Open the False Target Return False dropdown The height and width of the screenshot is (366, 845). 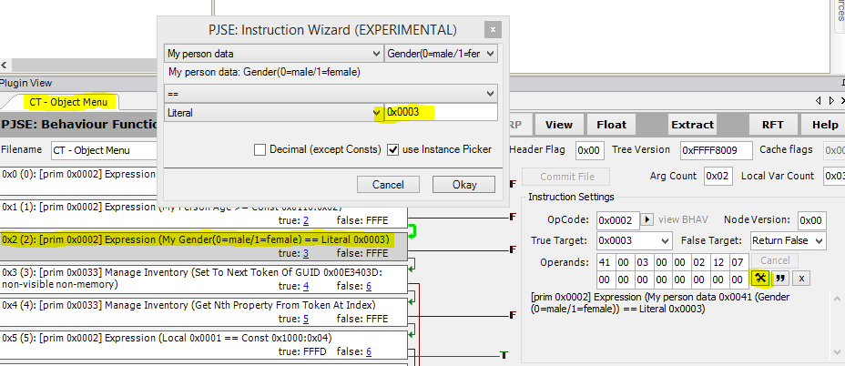[x=788, y=240]
